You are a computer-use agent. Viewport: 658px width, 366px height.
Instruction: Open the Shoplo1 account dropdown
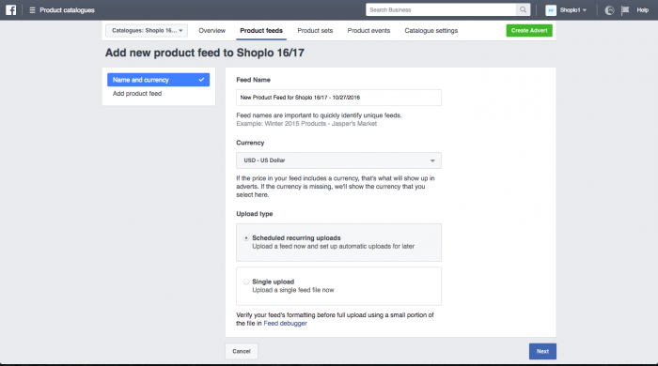click(x=573, y=10)
